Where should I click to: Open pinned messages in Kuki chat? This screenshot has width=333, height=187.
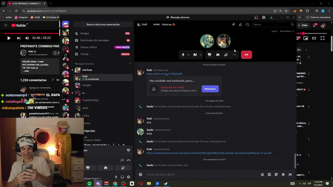click(233, 24)
